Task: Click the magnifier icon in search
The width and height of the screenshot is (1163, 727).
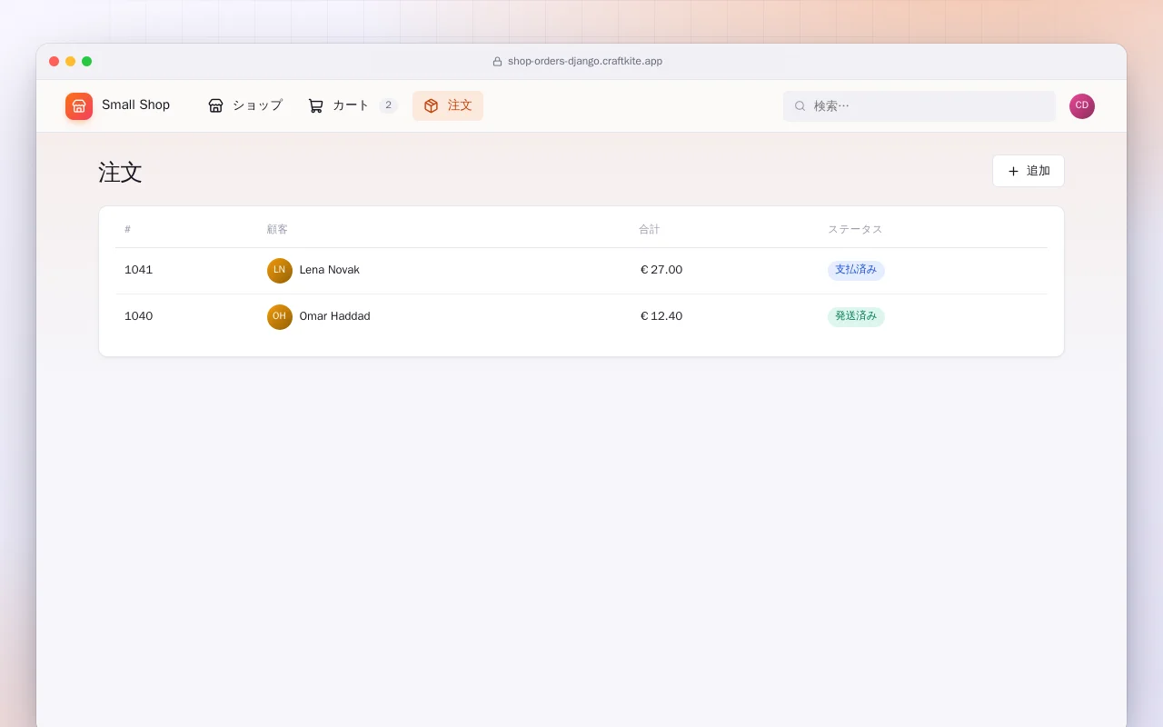Action: (x=800, y=106)
